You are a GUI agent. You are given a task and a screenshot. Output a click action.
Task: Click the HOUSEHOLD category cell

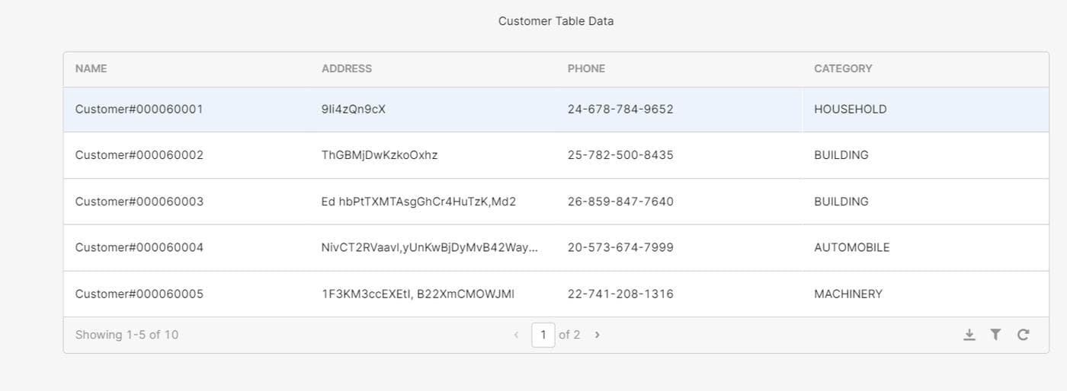click(x=850, y=110)
